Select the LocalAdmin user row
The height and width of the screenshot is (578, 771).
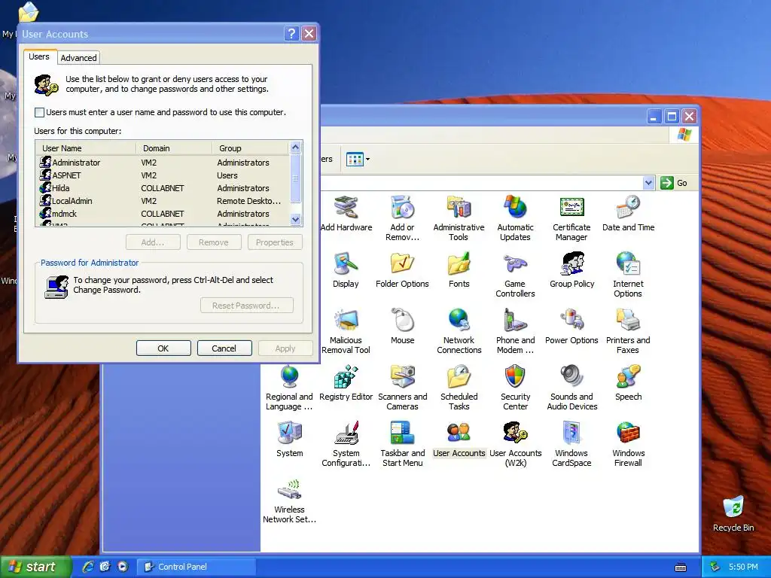(163, 200)
